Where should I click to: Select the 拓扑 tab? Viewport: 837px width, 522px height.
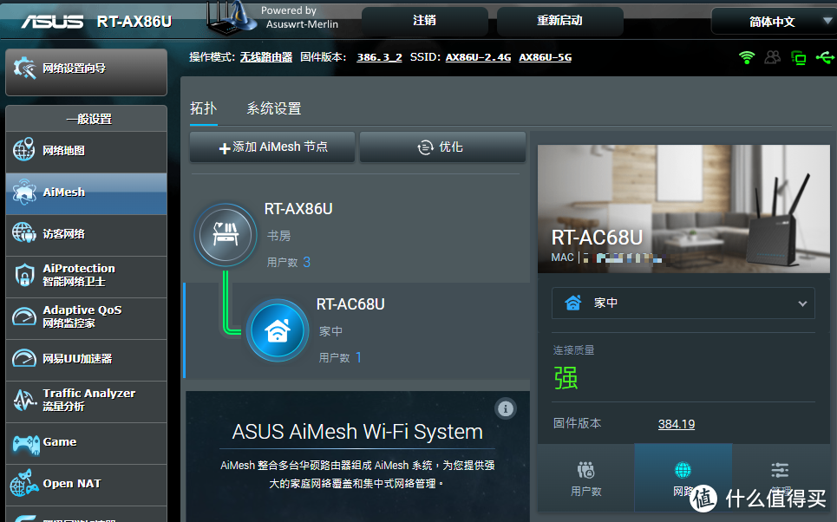click(203, 109)
